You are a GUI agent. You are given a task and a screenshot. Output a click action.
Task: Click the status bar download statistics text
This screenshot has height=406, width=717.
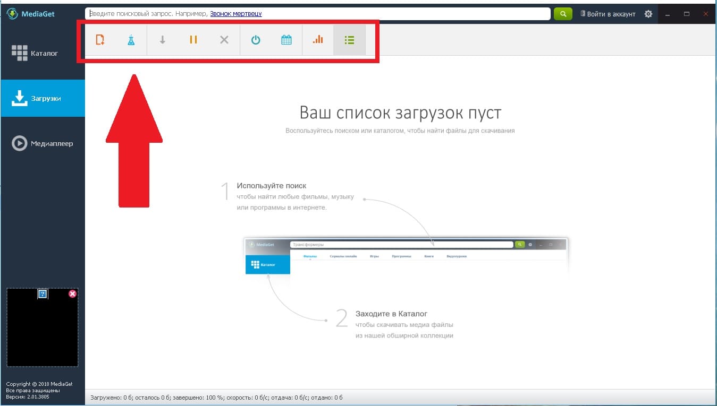pyautogui.click(x=217, y=398)
